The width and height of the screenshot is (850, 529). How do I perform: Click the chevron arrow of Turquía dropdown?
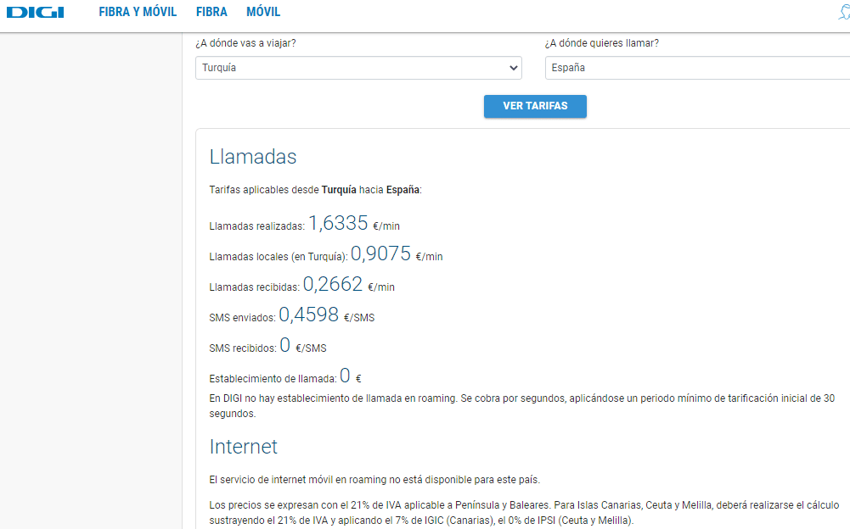click(513, 68)
